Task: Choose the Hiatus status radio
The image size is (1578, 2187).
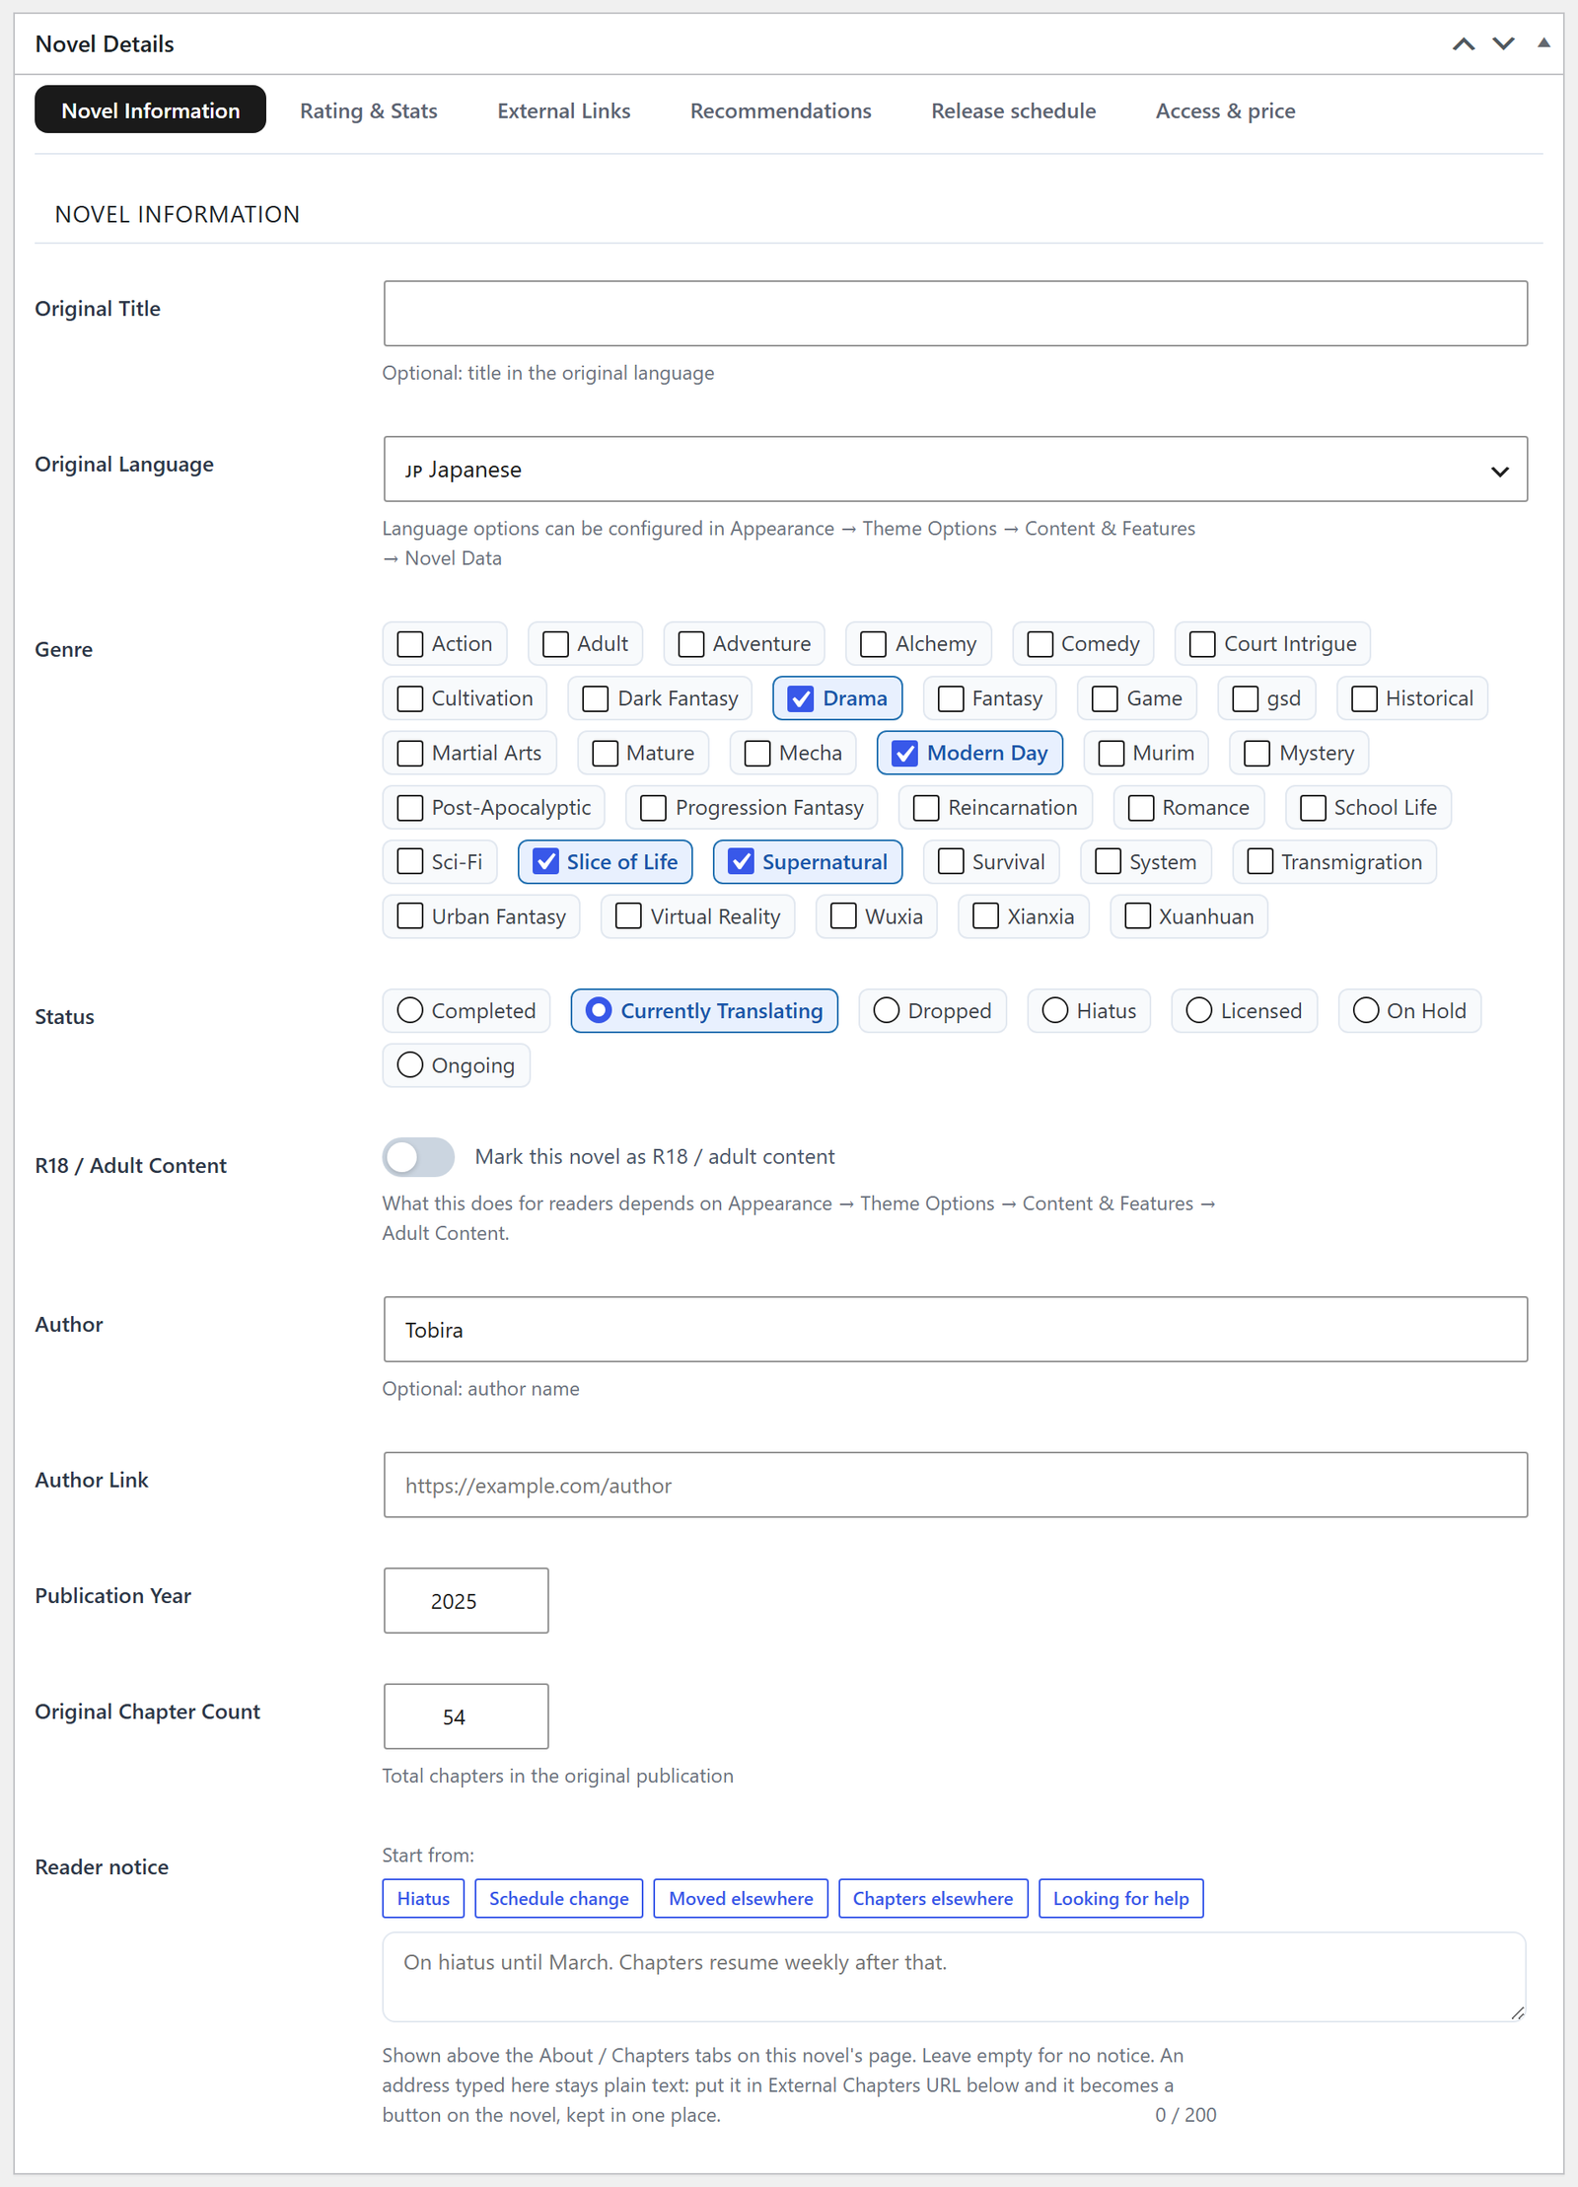Action: tap(1055, 1011)
